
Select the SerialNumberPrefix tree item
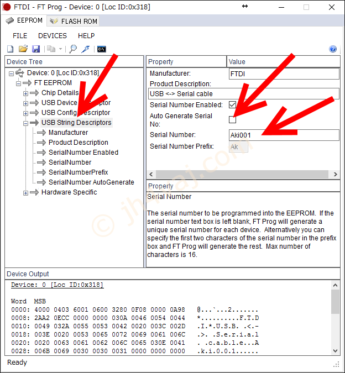tap(79, 172)
